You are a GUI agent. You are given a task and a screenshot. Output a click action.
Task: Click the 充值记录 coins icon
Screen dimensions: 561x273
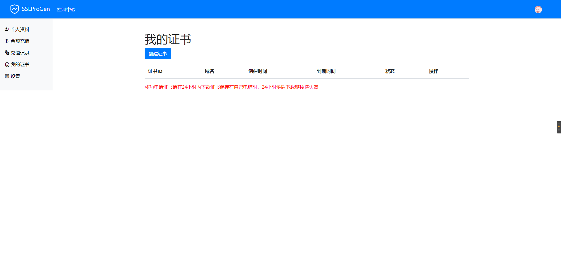(x=7, y=53)
